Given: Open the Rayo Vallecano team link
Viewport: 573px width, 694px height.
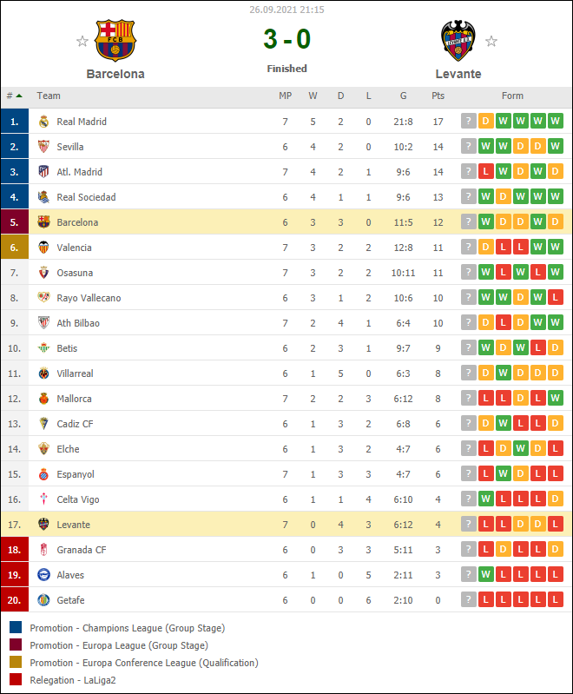Looking at the screenshot, I should coord(89,298).
